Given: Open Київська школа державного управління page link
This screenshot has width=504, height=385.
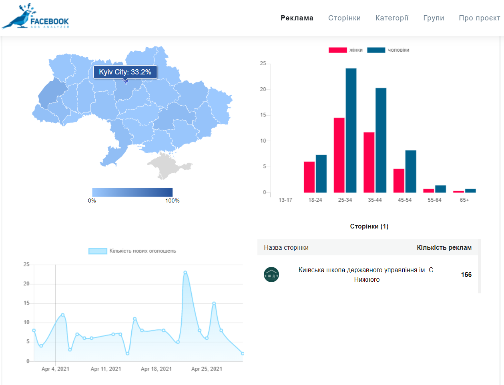Looking at the screenshot, I should tap(366, 275).
